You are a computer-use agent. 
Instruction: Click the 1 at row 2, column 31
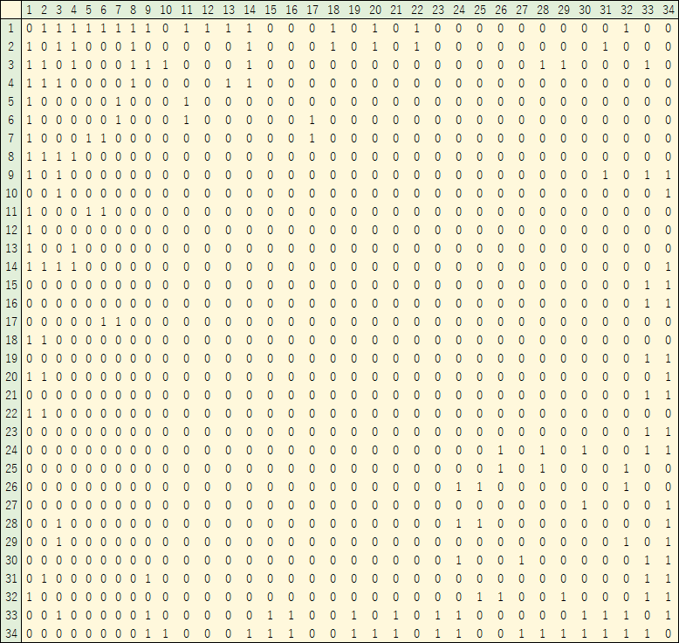click(606, 47)
